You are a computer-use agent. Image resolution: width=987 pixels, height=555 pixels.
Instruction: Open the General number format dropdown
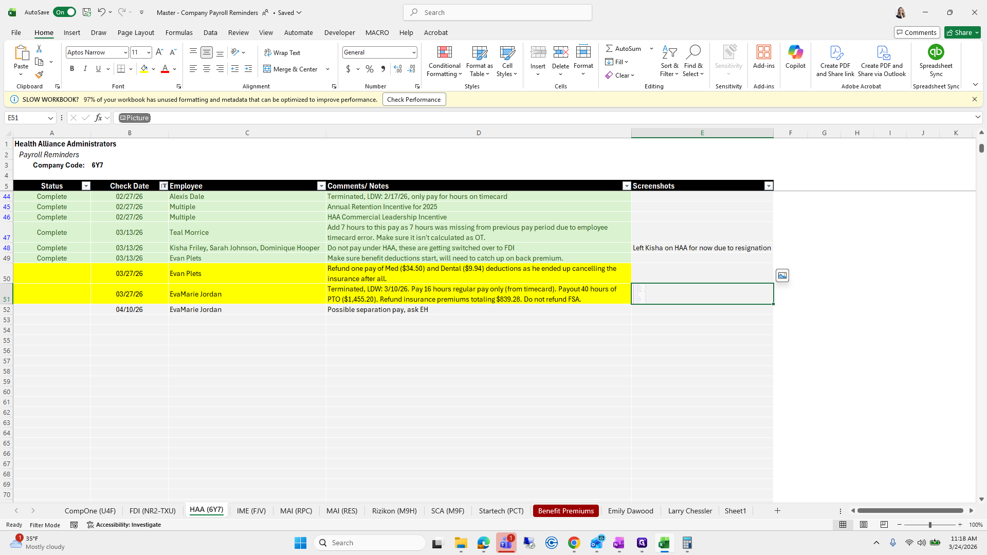[x=413, y=52]
